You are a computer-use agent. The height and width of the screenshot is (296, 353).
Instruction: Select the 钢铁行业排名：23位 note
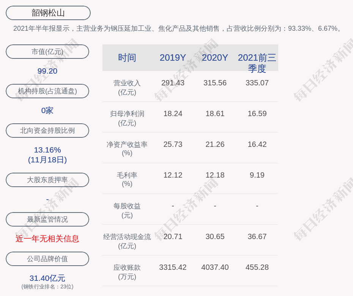[x=47, y=287]
